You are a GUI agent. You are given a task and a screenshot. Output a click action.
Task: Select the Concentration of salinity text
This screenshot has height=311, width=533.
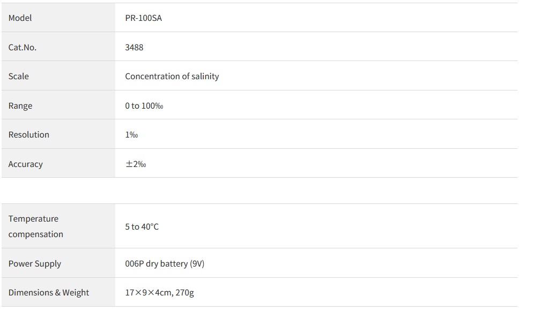click(x=172, y=77)
